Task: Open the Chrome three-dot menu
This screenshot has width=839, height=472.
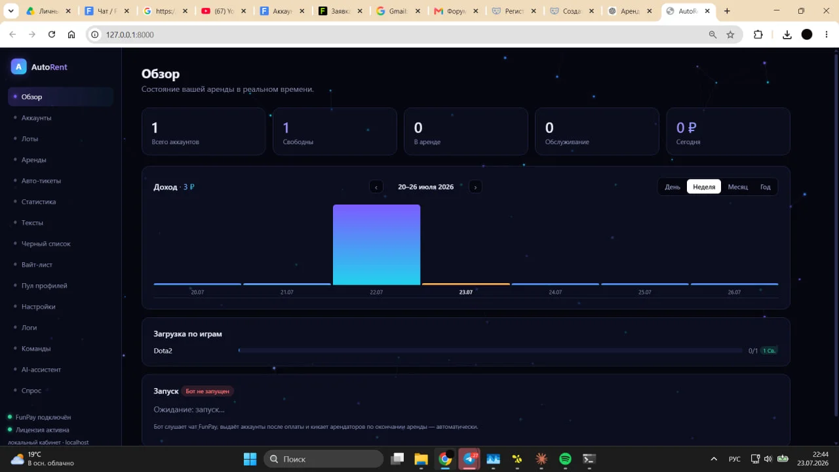Action: pyautogui.click(x=826, y=35)
